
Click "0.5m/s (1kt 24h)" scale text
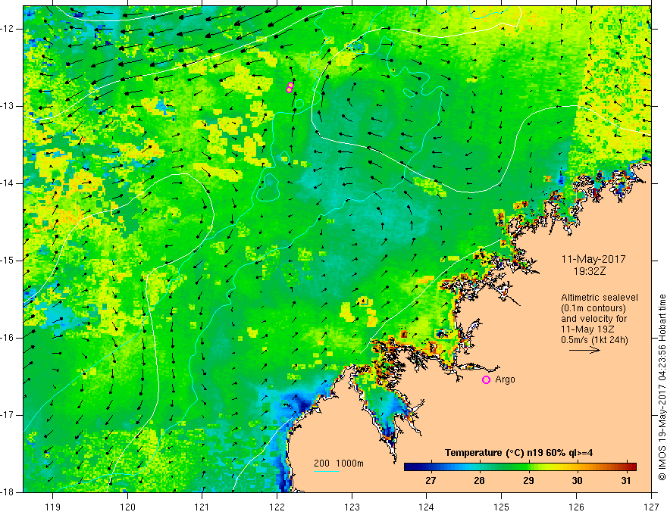pos(594,340)
